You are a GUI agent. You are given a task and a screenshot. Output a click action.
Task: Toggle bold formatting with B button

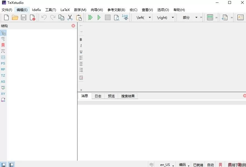pyautogui.click(x=81, y=40)
